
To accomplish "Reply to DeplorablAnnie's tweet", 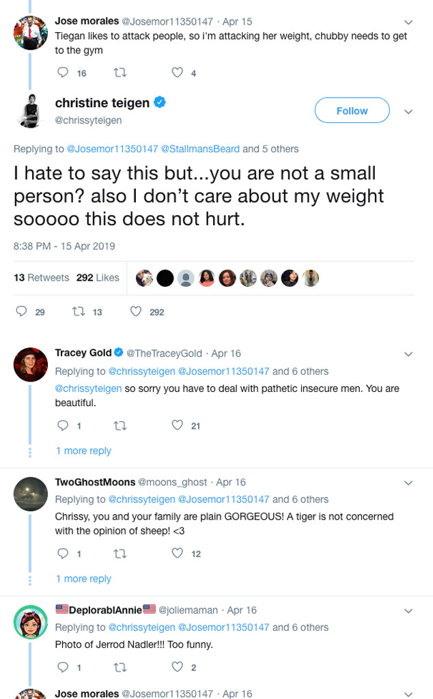I will coord(63,667).
